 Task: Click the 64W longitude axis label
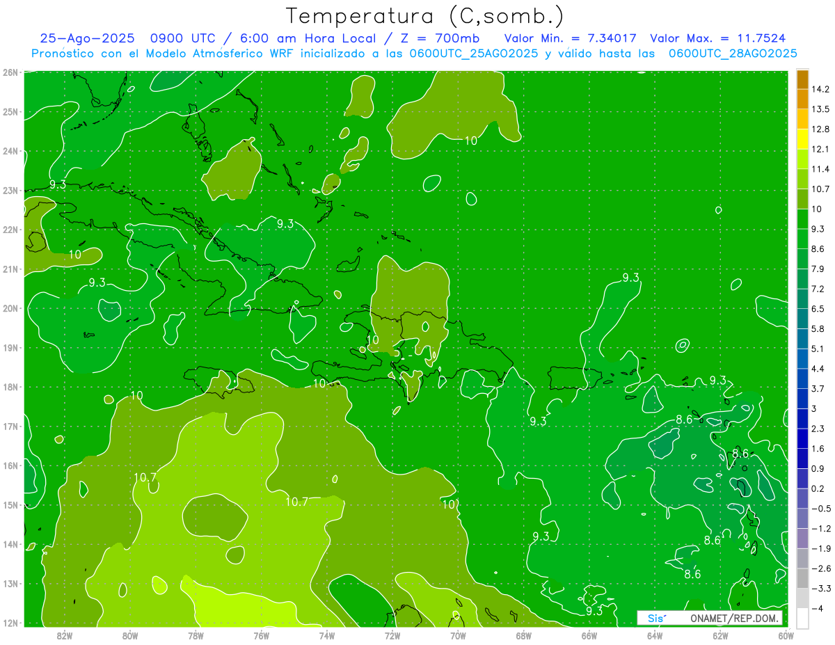coord(655,635)
